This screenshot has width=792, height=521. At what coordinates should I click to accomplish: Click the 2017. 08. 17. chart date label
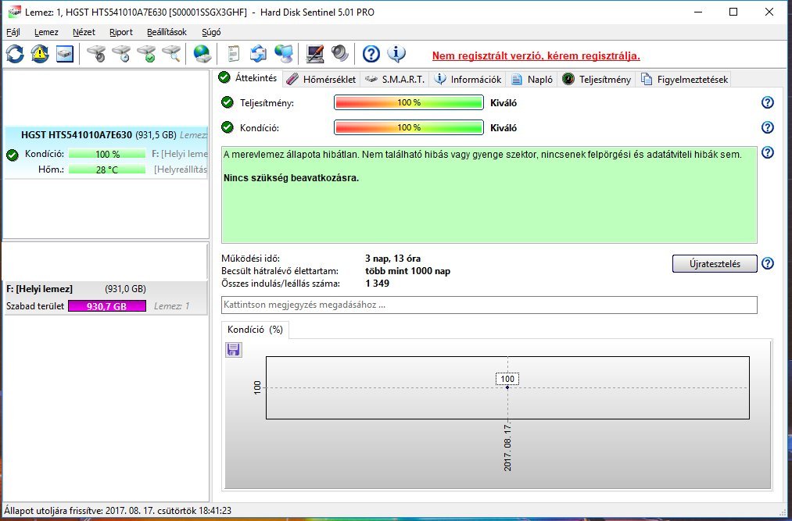[507, 448]
